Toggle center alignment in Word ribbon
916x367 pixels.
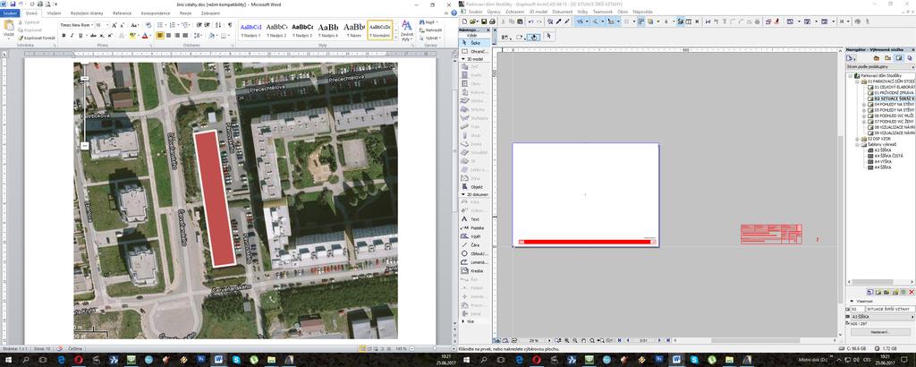click(x=168, y=36)
